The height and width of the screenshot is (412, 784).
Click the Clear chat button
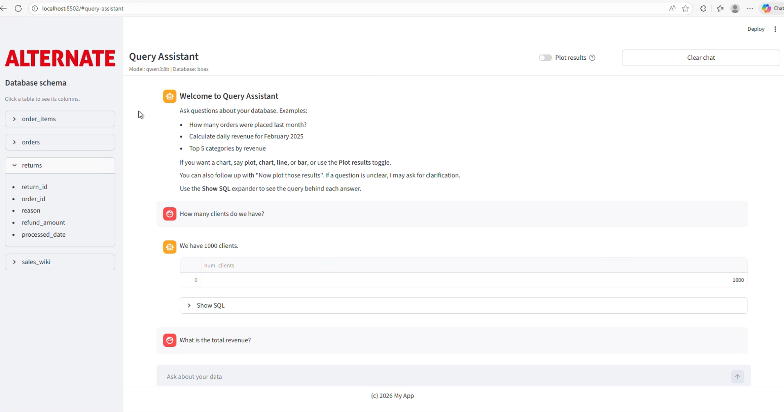click(x=701, y=58)
